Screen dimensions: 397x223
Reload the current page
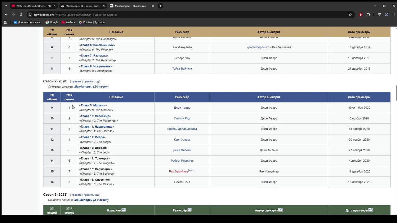[x=21, y=15]
